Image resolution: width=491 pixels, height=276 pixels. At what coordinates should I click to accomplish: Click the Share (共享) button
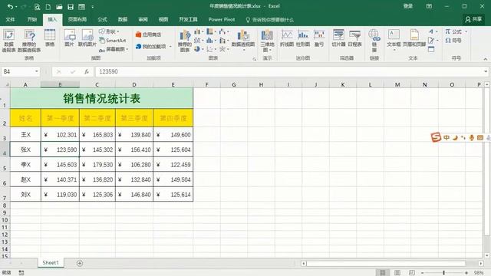coord(473,19)
